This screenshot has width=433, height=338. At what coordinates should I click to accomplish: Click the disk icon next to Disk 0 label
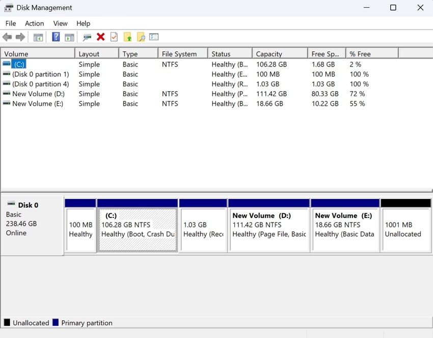pyautogui.click(x=11, y=204)
